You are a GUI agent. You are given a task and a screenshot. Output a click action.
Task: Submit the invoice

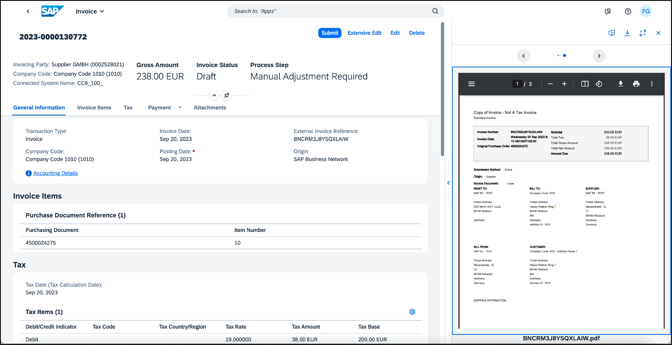pos(330,33)
